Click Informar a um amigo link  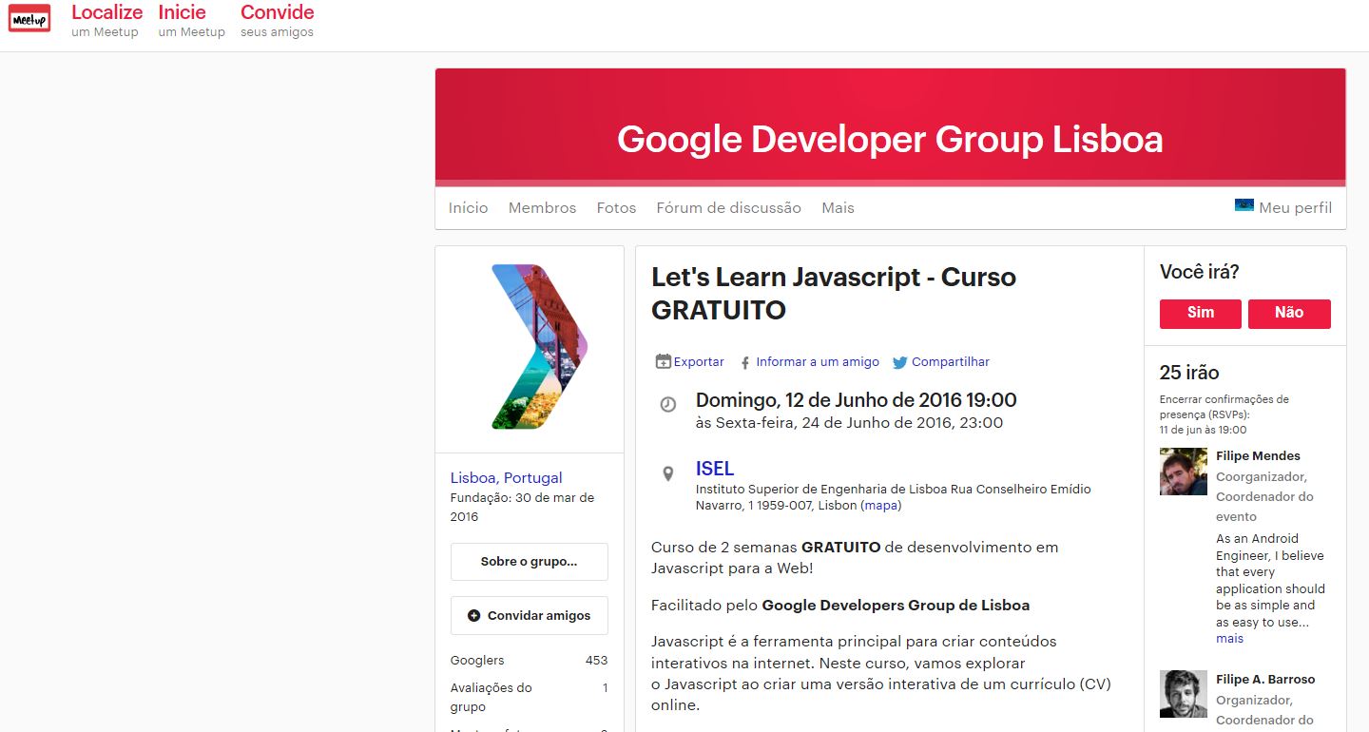tap(818, 362)
